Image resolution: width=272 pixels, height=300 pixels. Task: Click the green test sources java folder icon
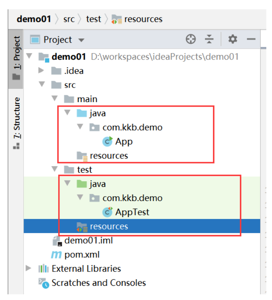pos(82,184)
